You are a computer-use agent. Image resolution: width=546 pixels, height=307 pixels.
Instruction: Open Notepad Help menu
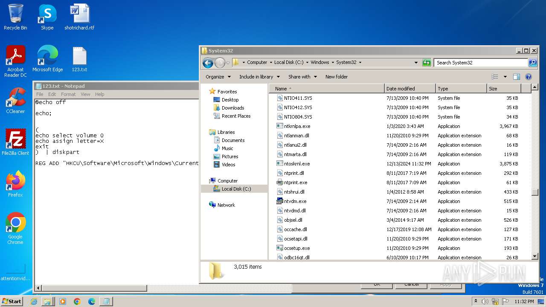[x=99, y=94]
